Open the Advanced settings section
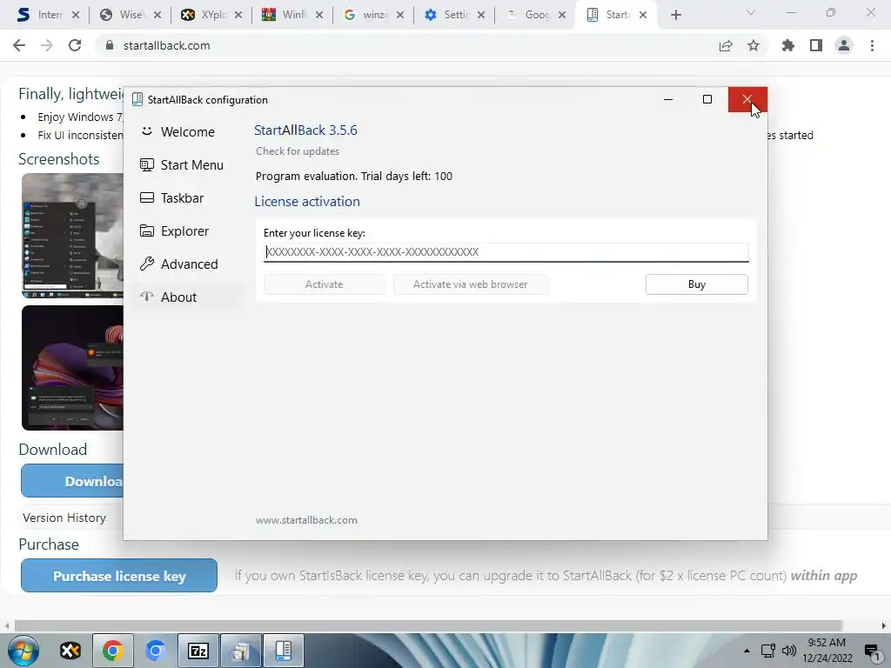 point(179,264)
